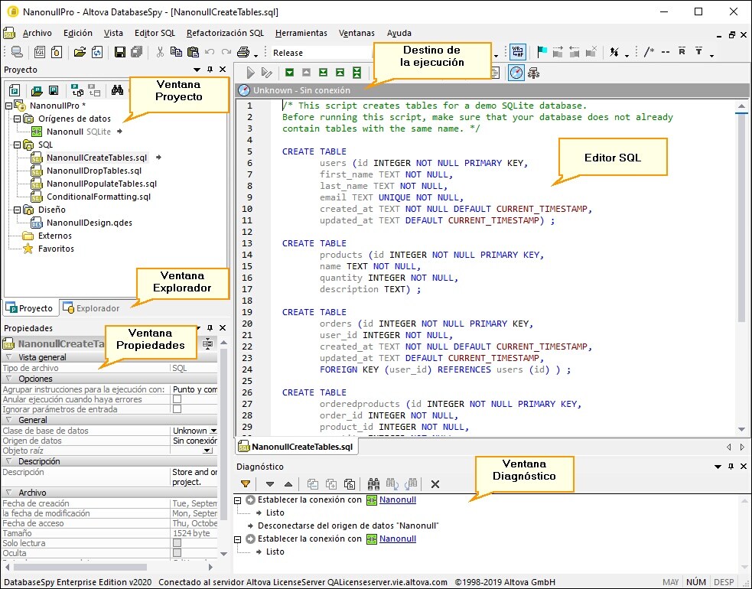
Task: Click first Nanonull link in Diagnóstico
Action: coord(398,500)
